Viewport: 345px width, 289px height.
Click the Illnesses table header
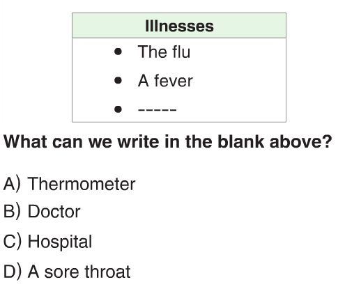pos(179,26)
